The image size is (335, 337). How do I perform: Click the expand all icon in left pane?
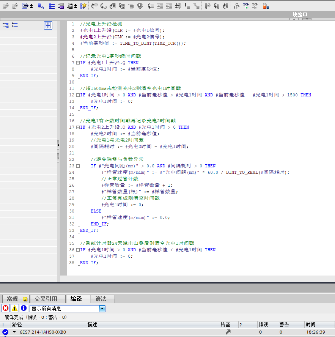point(15,25)
